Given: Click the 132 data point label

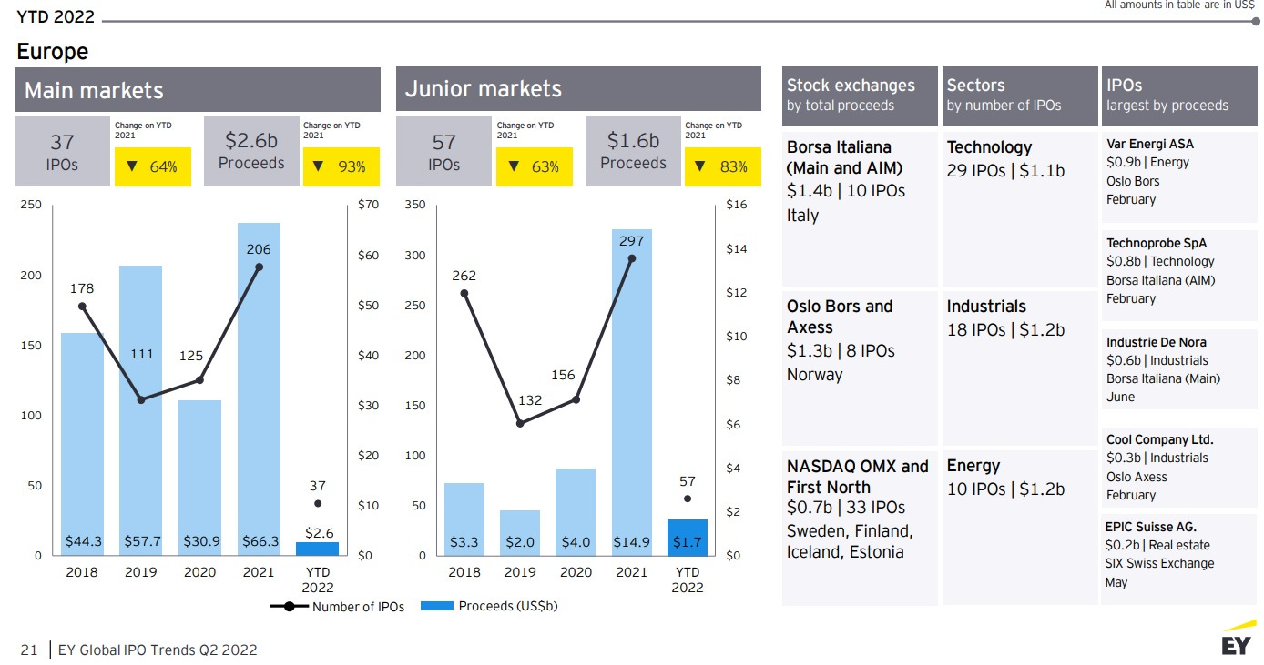Looking at the screenshot, I should click(x=530, y=399).
